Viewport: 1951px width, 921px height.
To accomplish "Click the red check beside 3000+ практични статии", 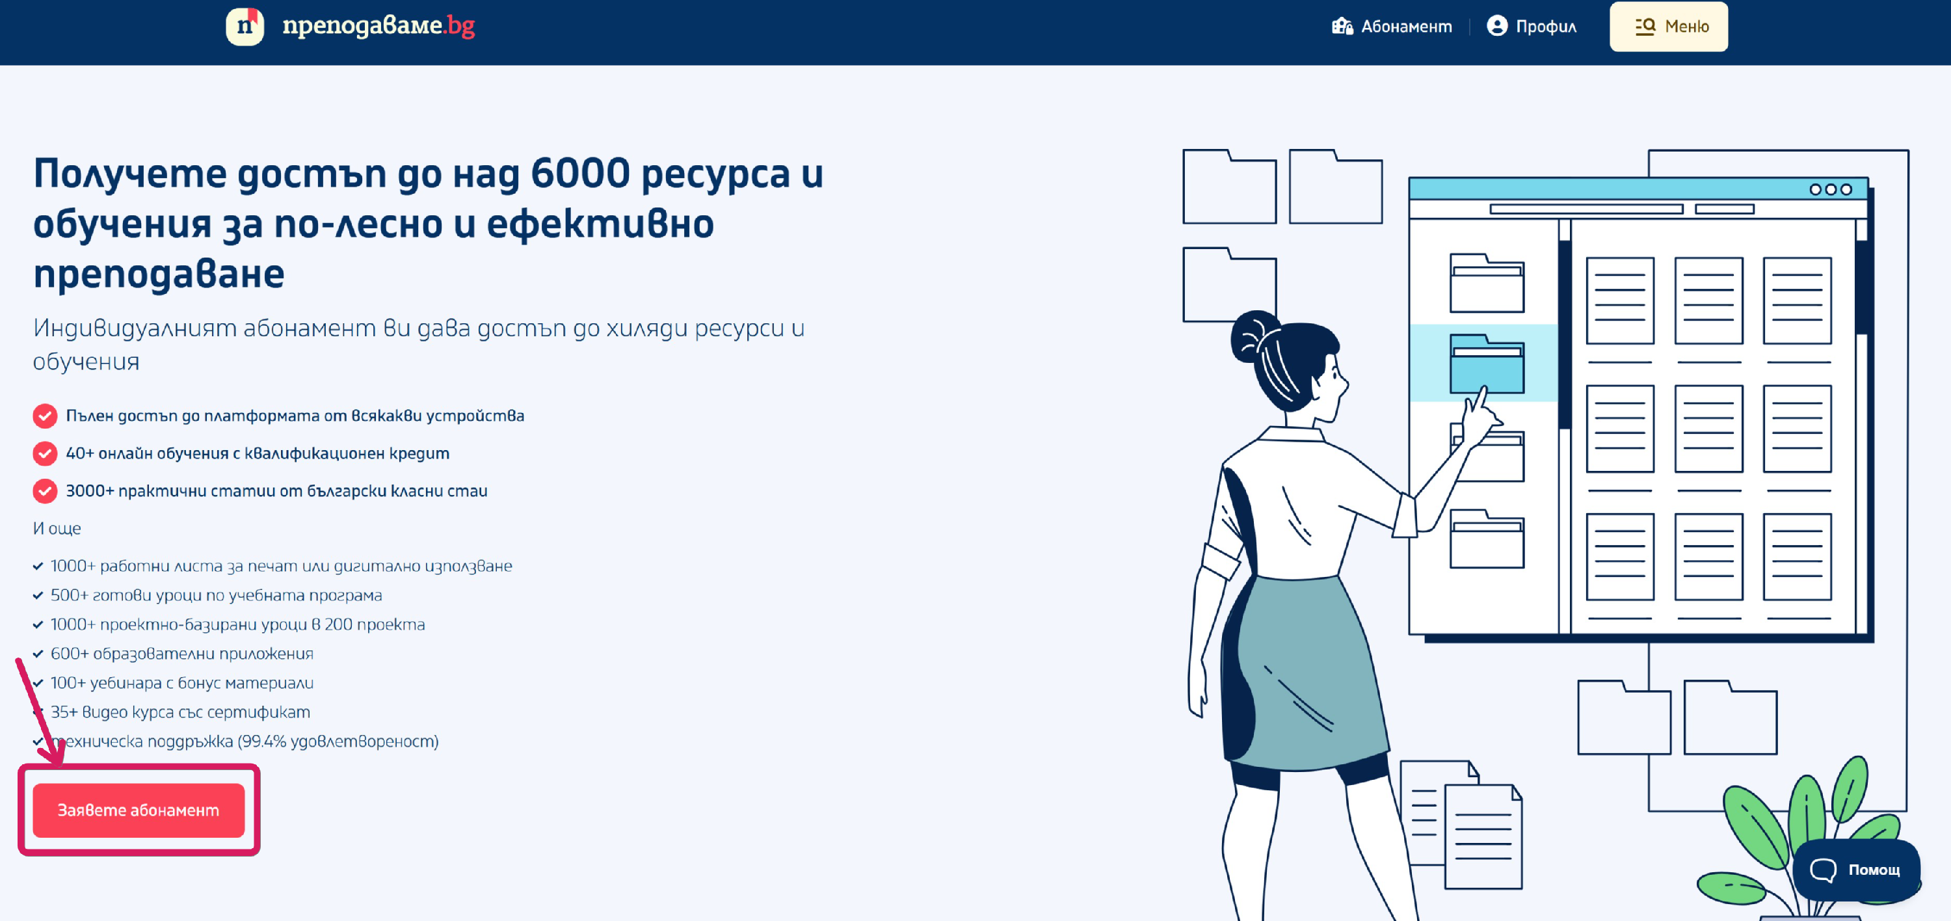I will point(45,491).
